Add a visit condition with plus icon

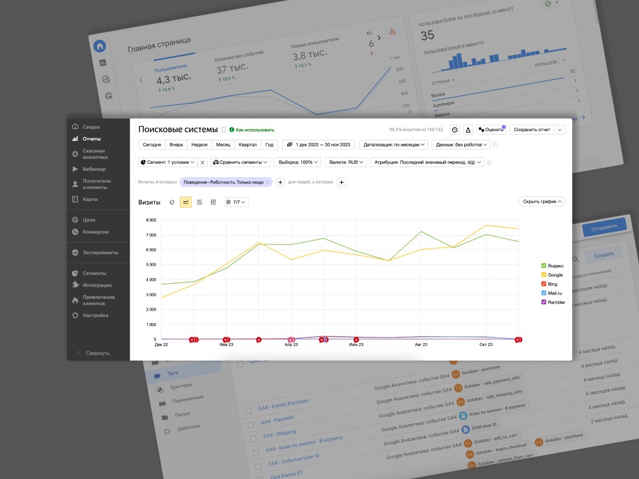(280, 182)
